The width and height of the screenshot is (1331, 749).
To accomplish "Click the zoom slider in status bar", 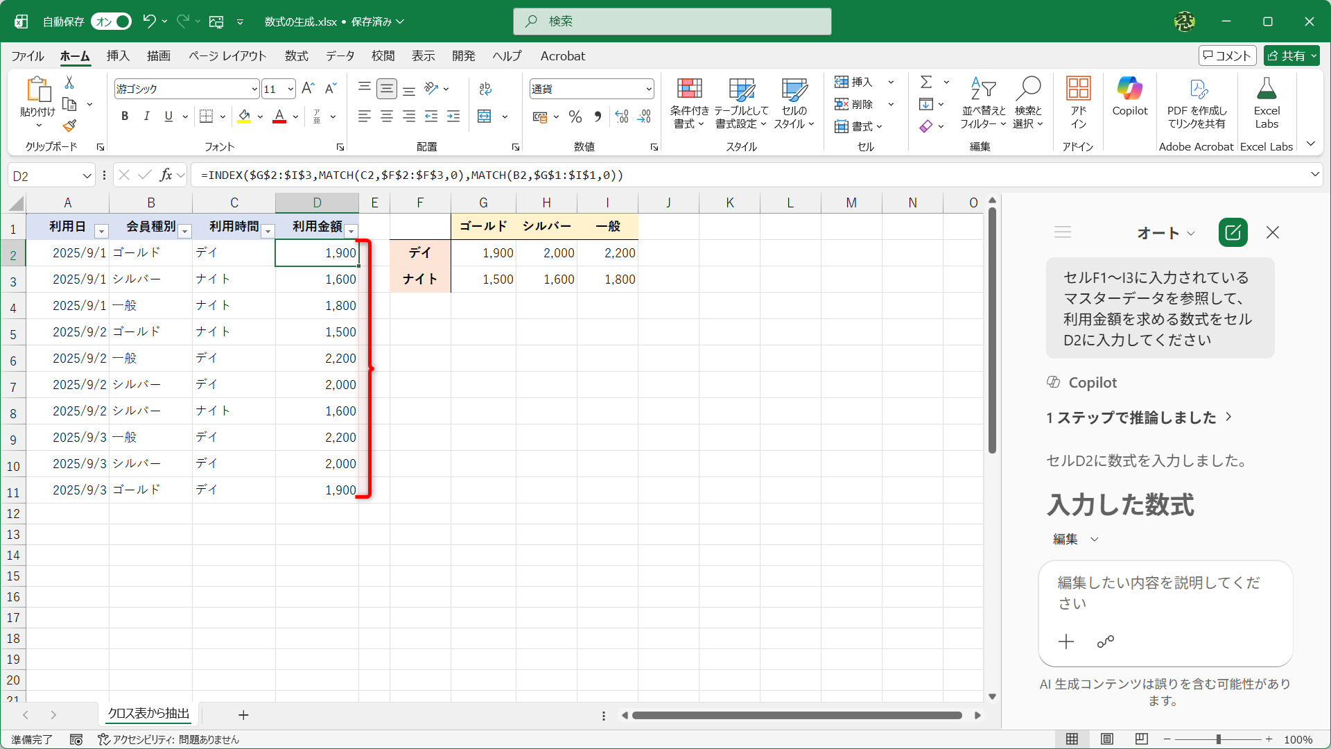I will pyautogui.click(x=1218, y=739).
